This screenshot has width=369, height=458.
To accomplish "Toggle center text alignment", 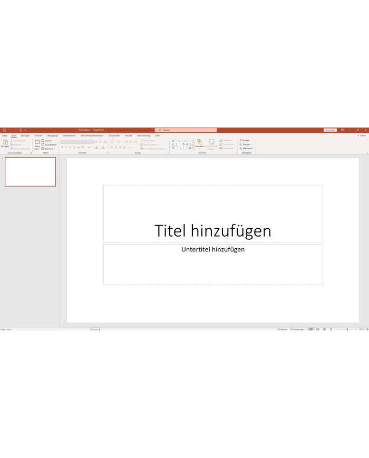I will point(116,148).
